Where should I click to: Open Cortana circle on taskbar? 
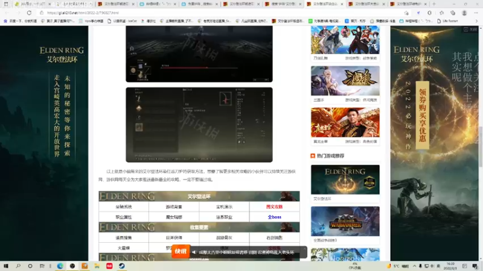coord(30,266)
